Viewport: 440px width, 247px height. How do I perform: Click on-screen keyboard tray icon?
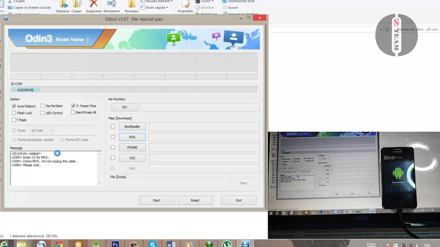point(371,245)
